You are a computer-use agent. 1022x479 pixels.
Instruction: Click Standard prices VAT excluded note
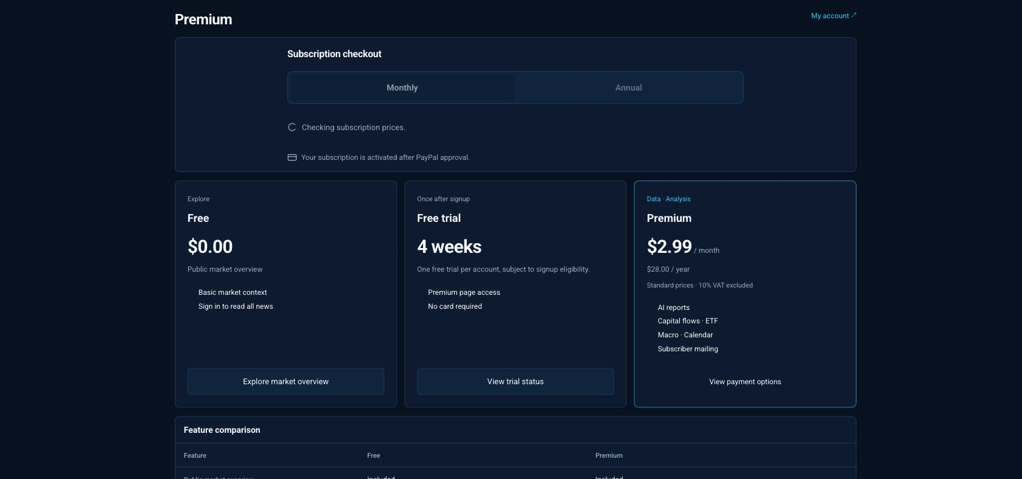point(699,285)
